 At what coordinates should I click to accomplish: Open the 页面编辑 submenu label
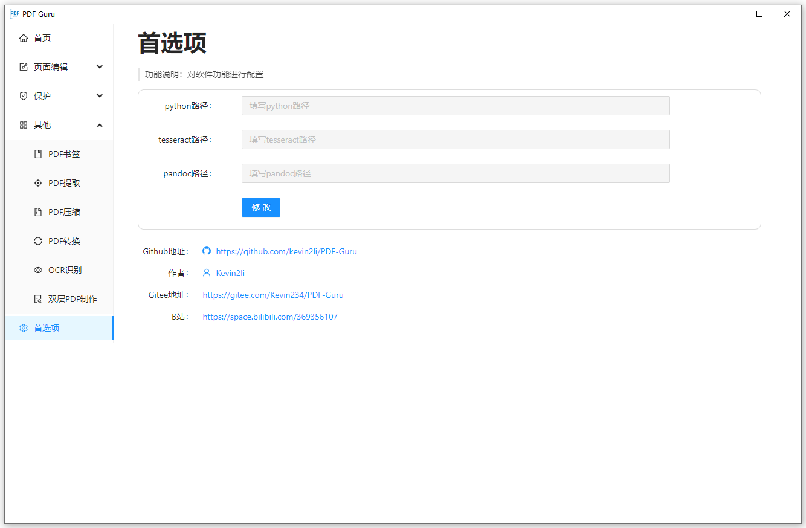[x=51, y=67]
